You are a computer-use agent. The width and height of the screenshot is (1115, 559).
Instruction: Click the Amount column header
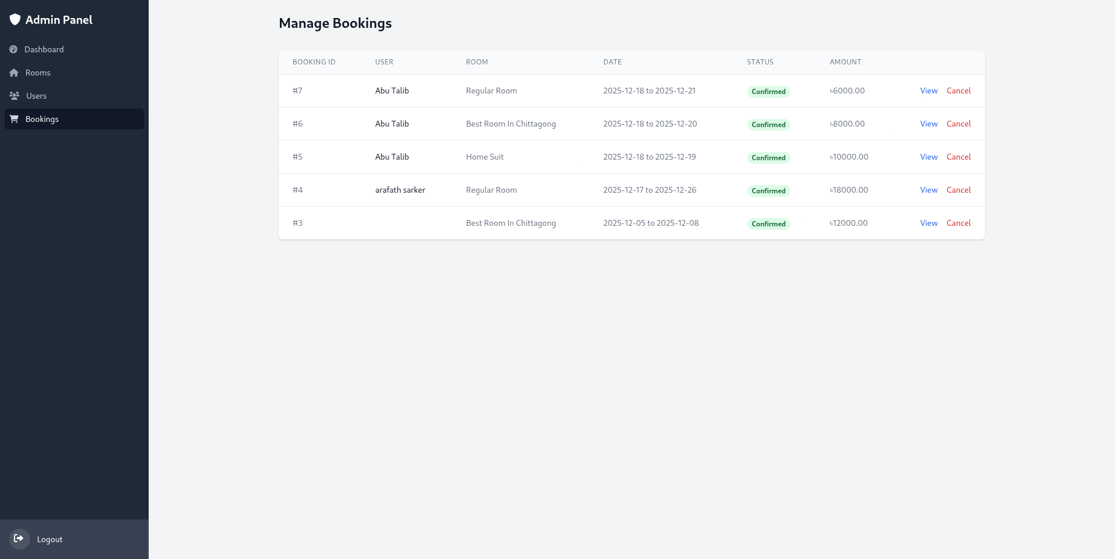(845, 62)
